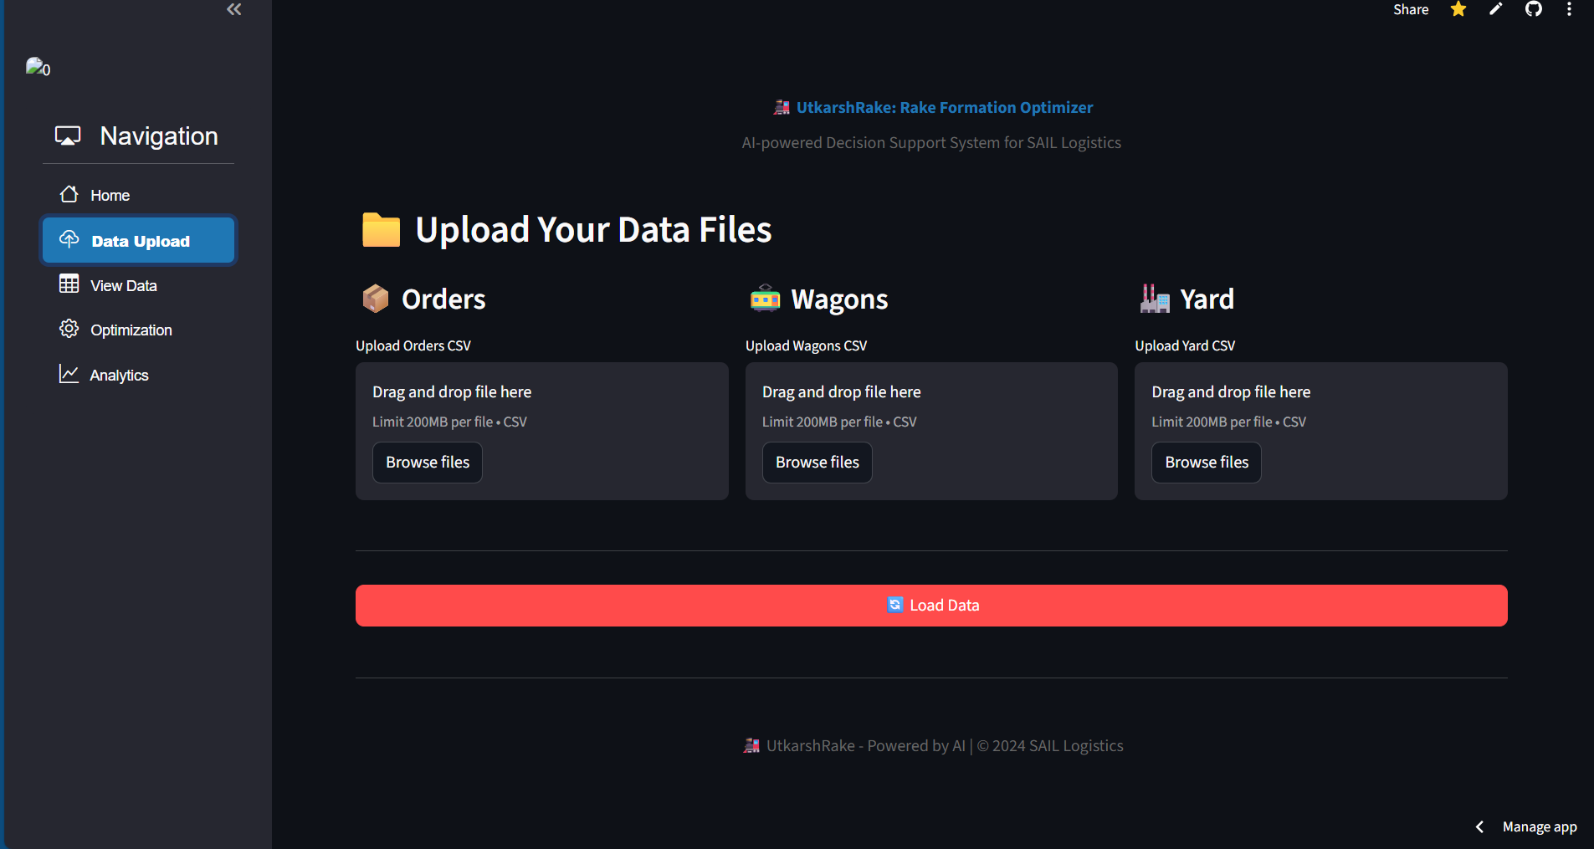1594x849 pixels.
Task: Click the pencil edit icon
Action: click(1496, 9)
